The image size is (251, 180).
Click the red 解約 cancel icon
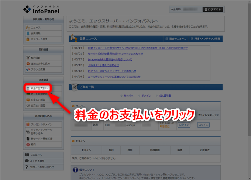28,145
